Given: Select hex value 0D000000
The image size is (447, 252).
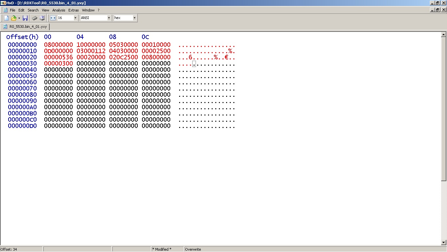Looking at the screenshot, I should (x=59, y=51).
